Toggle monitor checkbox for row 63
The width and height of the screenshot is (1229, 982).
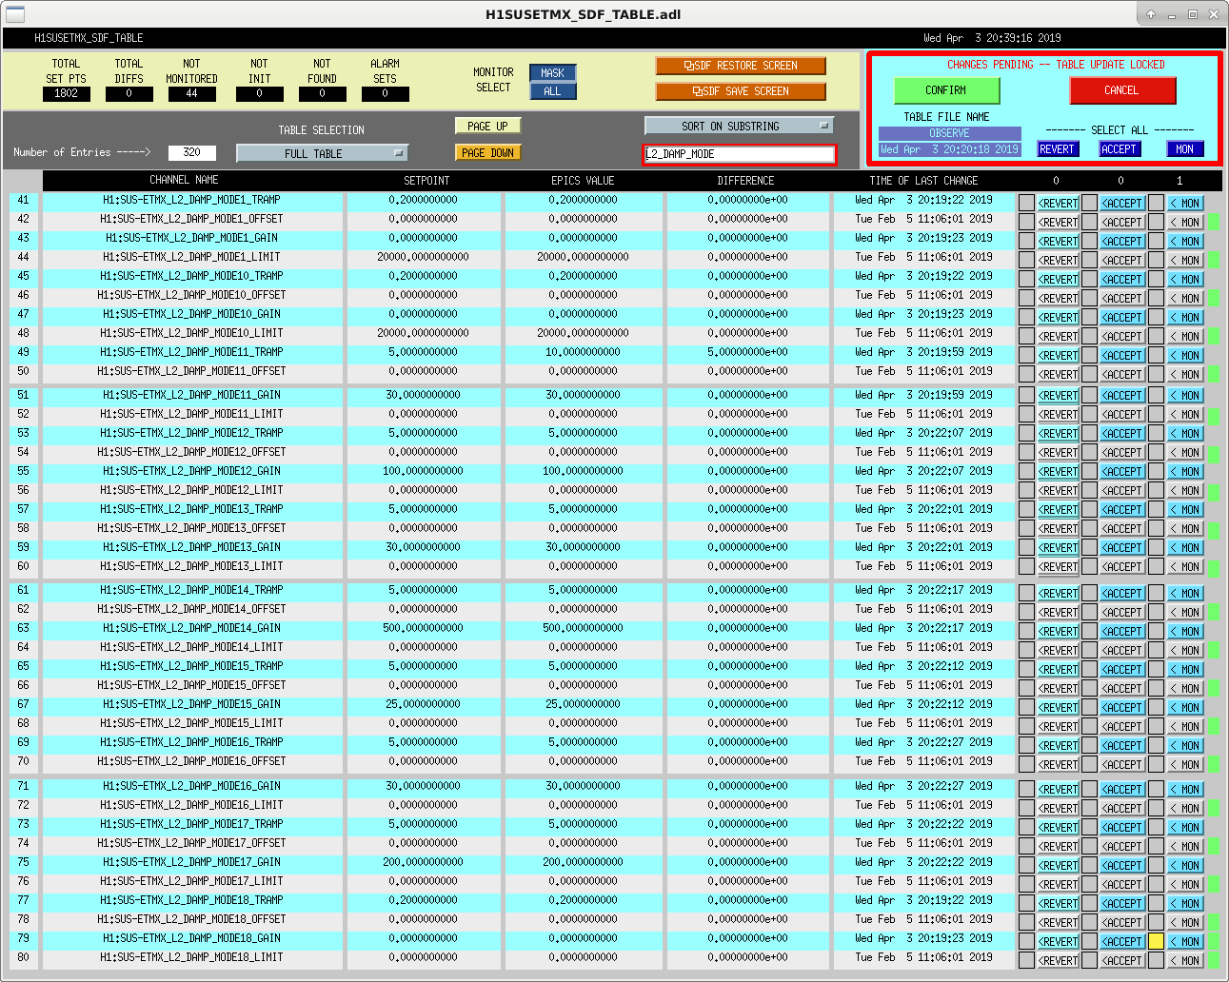point(1156,631)
